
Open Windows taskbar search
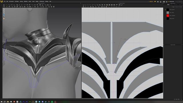[x=5, y=102]
